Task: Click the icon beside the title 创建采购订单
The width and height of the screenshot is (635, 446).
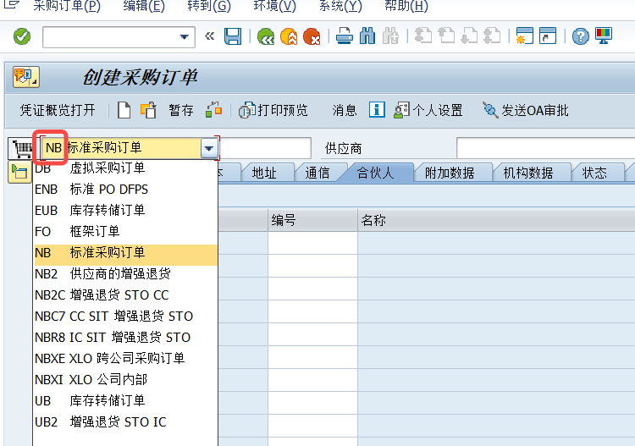Action: point(26,77)
